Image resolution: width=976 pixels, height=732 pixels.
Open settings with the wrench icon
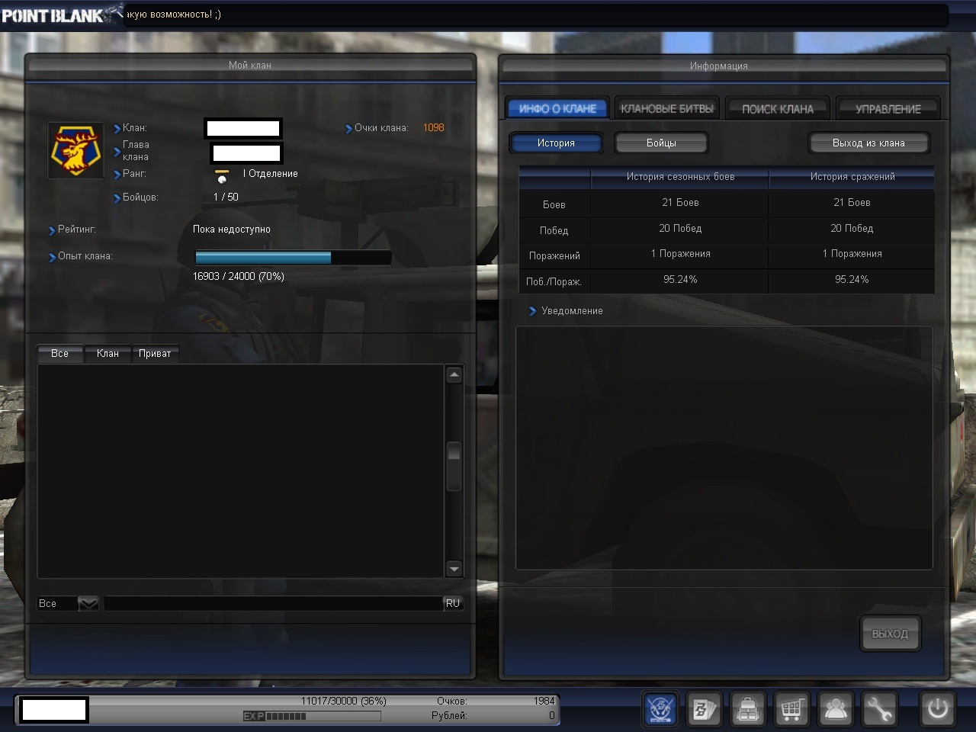tap(879, 709)
